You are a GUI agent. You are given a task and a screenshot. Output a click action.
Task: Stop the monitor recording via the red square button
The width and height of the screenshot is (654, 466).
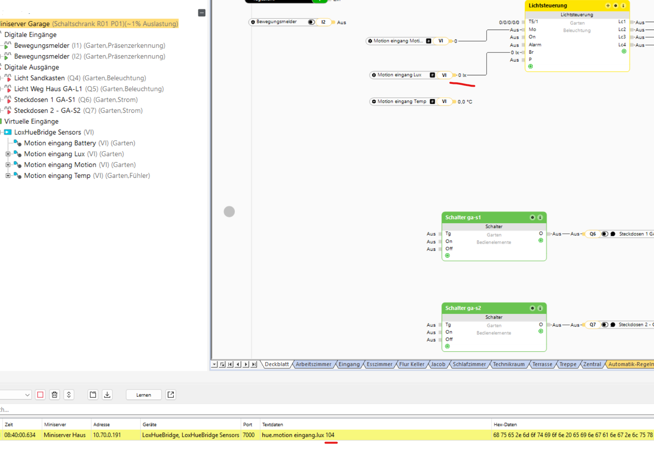(40, 395)
